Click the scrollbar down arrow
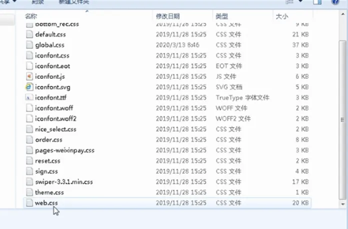 (343, 204)
